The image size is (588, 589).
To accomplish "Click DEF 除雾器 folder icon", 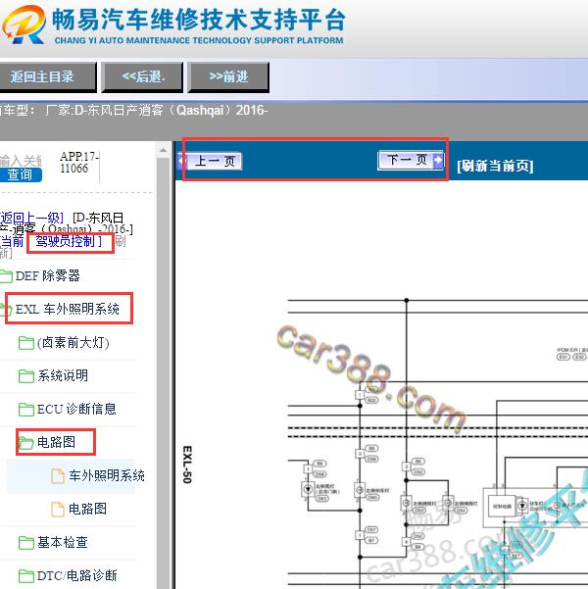I will click(6, 276).
